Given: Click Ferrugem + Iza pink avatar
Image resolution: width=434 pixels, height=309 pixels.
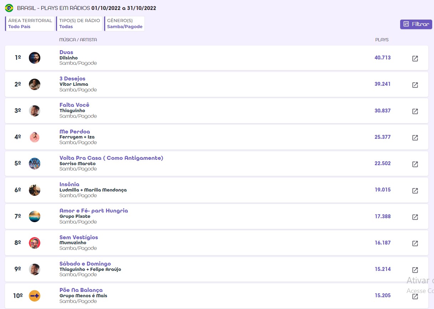Looking at the screenshot, I should [x=35, y=137].
